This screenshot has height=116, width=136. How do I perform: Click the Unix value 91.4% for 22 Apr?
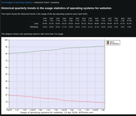coord(129,24)
